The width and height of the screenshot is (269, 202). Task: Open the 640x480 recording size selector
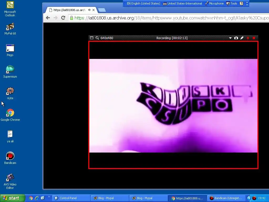click(x=107, y=38)
